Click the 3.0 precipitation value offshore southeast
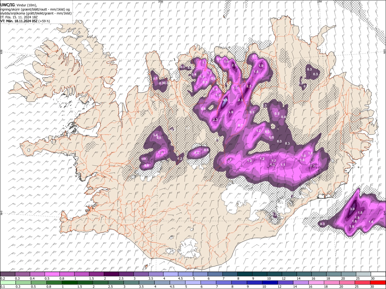Image resolution: width=386 pixels, height=289 pixels. point(352,209)
